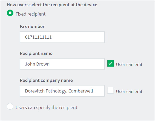The width and height of the screenshot is (155, 121).
Task: Place cursor on the word John
Action: [30, 64]
